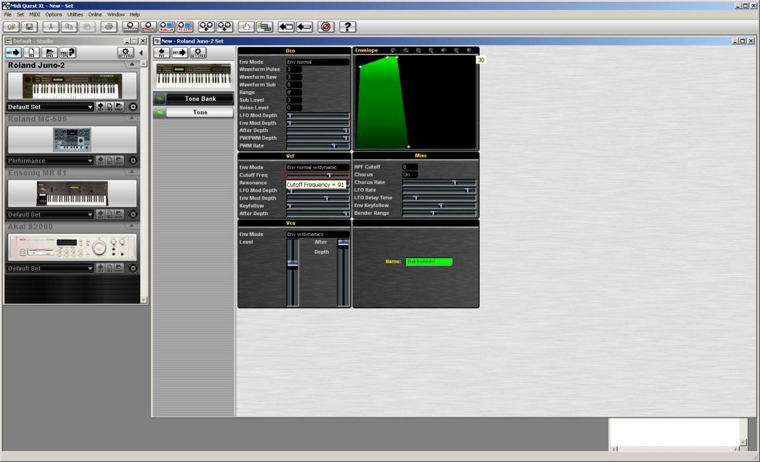Open Fast Tips in the Studio panel
The image size is (760, 462).
[68, 53]
